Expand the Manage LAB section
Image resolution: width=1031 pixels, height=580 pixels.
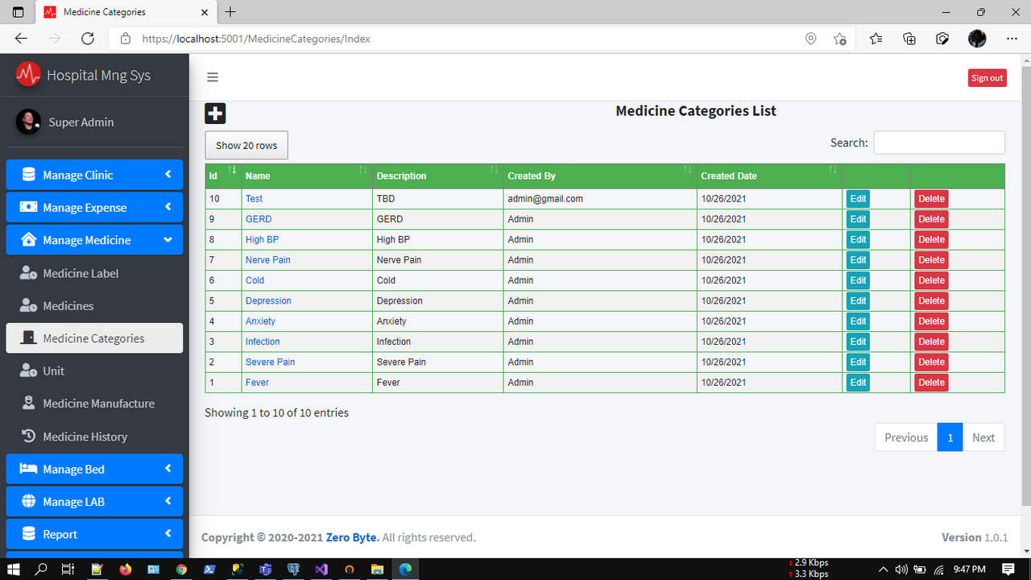tap(94, 501)
